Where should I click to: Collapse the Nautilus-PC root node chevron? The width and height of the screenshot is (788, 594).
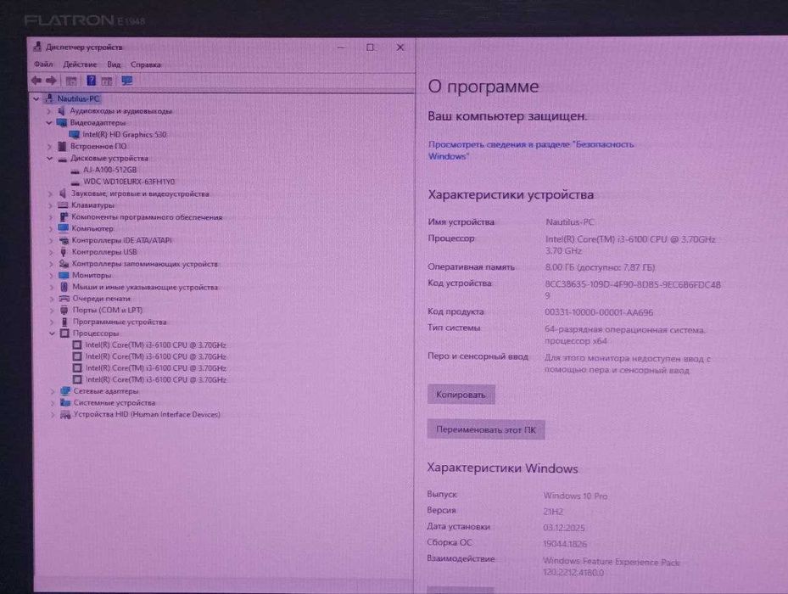coord(36,99)
